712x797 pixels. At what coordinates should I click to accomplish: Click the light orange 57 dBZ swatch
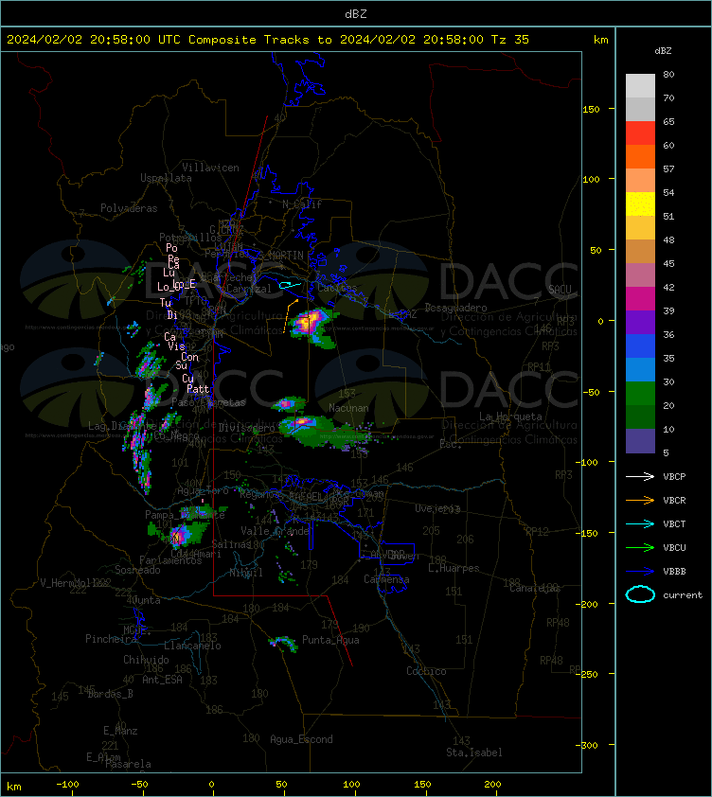click(640, 180)
